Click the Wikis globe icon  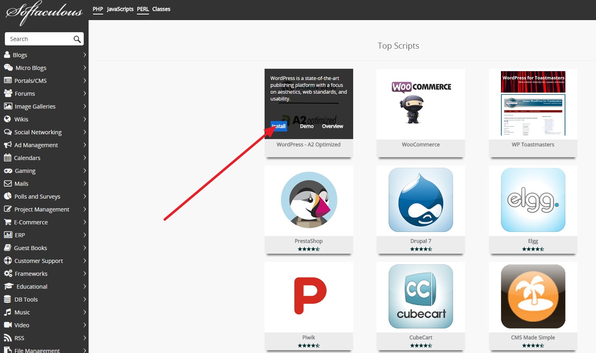[7, 119]
